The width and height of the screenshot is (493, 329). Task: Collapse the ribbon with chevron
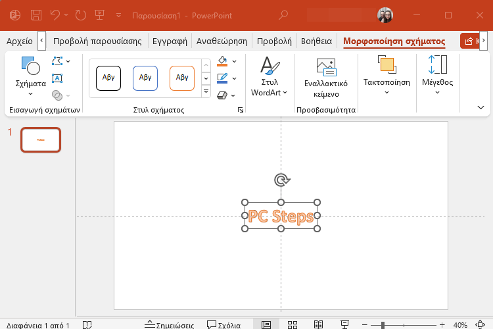(481, 108)
